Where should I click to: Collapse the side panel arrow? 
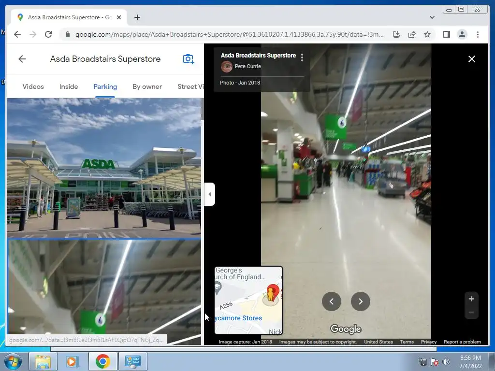(x=210, y=194)
